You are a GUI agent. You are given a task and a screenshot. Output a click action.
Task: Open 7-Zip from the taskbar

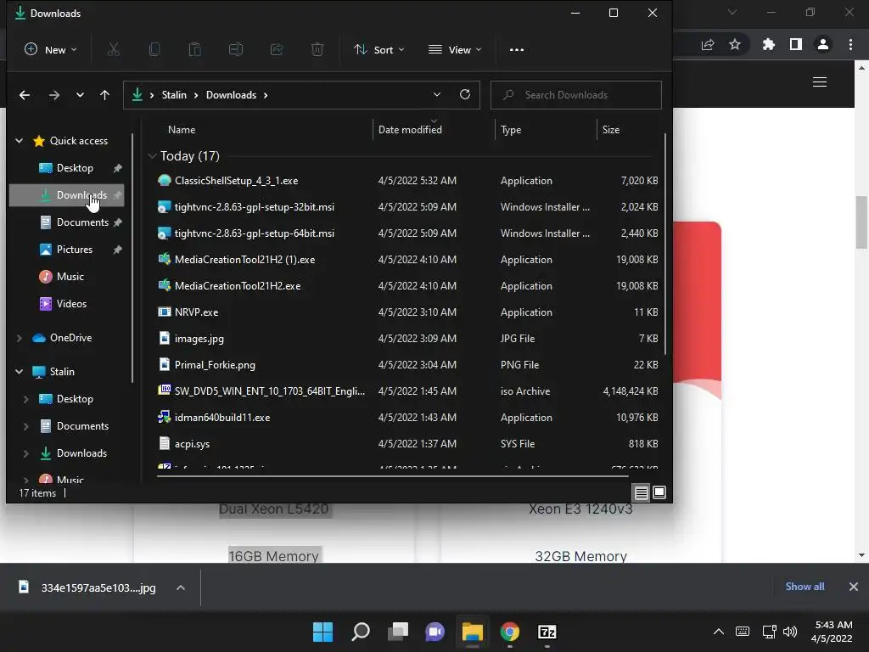(x=547, y=632)
